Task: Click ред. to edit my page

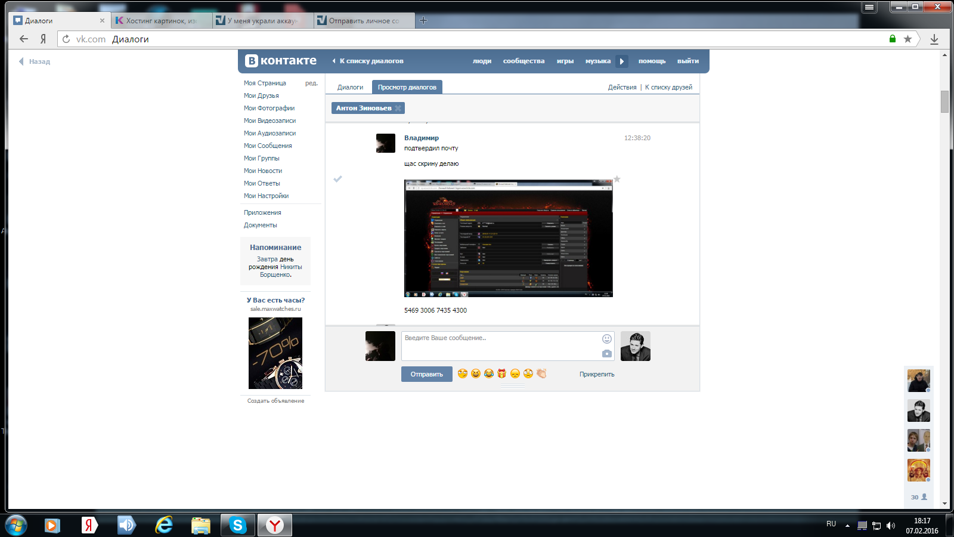Action: (x=311, y=83)
